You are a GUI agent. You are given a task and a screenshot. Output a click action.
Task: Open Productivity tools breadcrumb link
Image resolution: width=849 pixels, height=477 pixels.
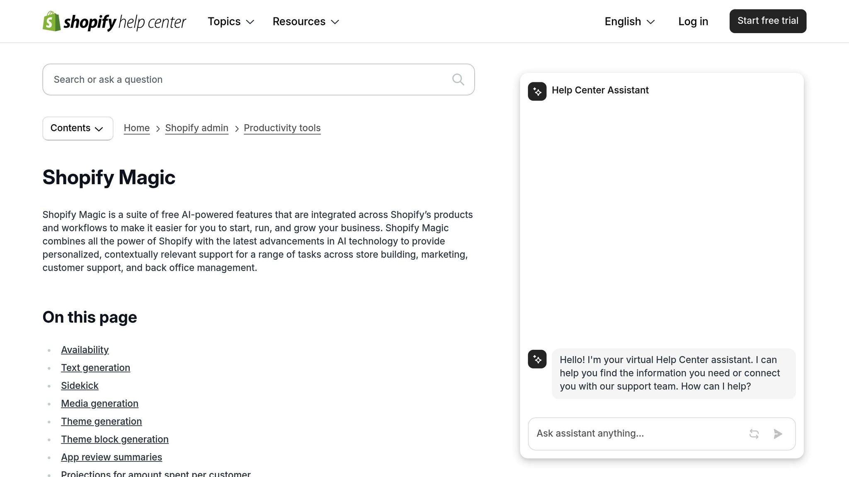(282, 128)
